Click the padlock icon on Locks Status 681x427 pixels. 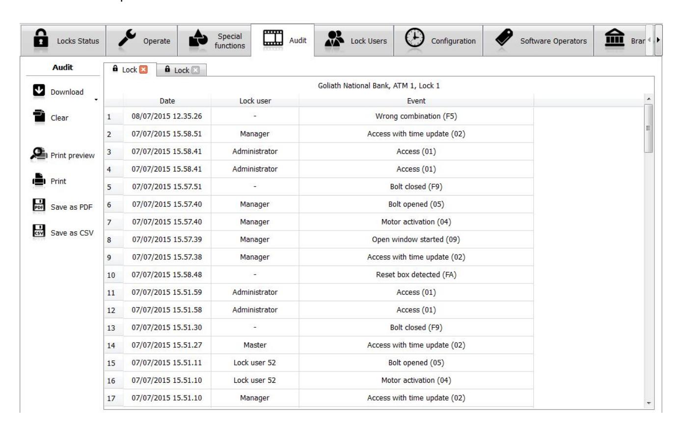point(40,39)
